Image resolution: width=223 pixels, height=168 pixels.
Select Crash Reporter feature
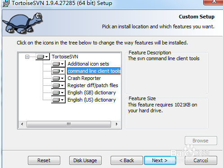84,78
